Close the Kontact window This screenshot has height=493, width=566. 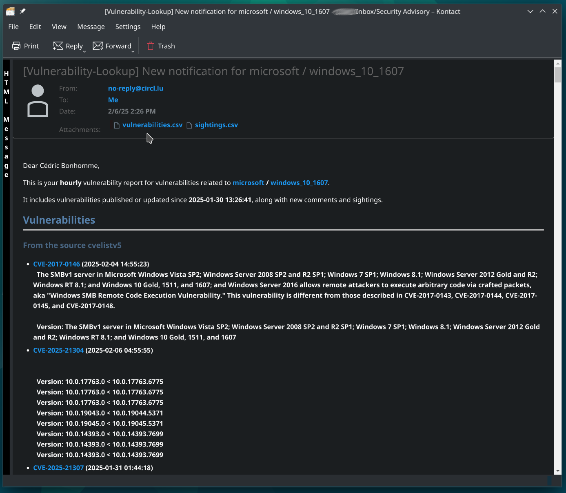tap(555, 11)
